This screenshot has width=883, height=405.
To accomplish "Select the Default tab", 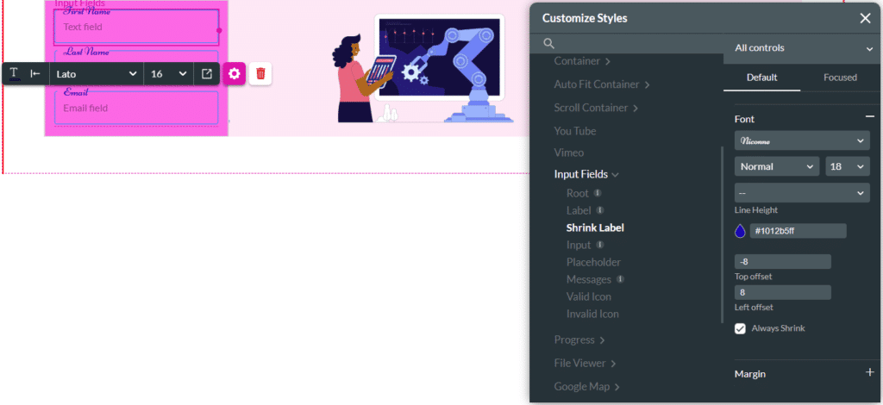I will 761,78.
